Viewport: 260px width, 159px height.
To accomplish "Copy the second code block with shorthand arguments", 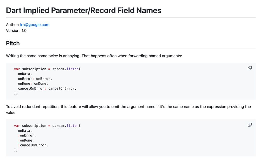I will [x=250, y=125].
